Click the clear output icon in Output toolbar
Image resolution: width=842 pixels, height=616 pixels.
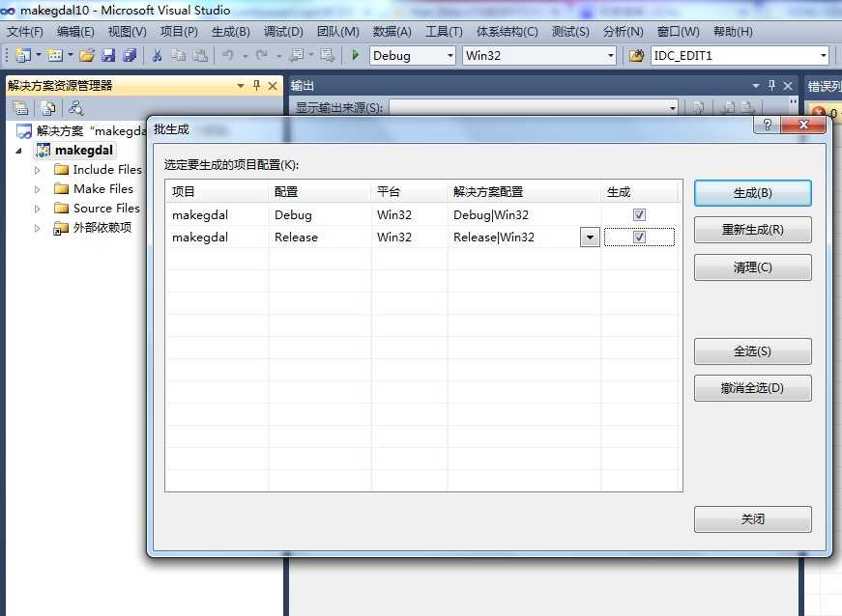698,108
